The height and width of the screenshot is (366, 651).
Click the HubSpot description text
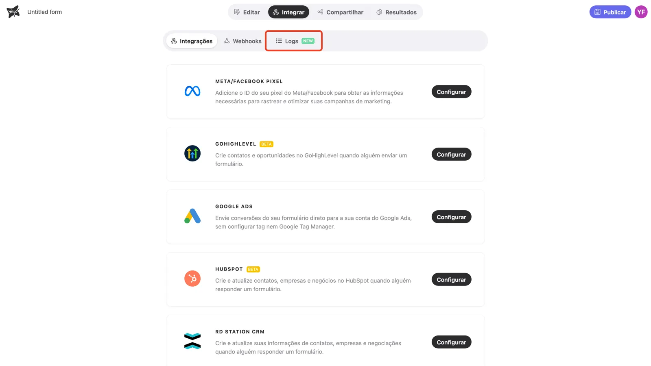coord(313,285)
